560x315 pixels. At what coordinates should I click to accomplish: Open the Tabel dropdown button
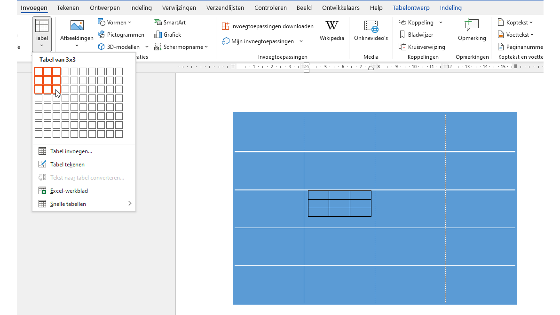point(41,34)
